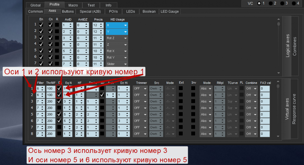Click Thr/MF field for virtual axis 8

(x=51, y=134)
